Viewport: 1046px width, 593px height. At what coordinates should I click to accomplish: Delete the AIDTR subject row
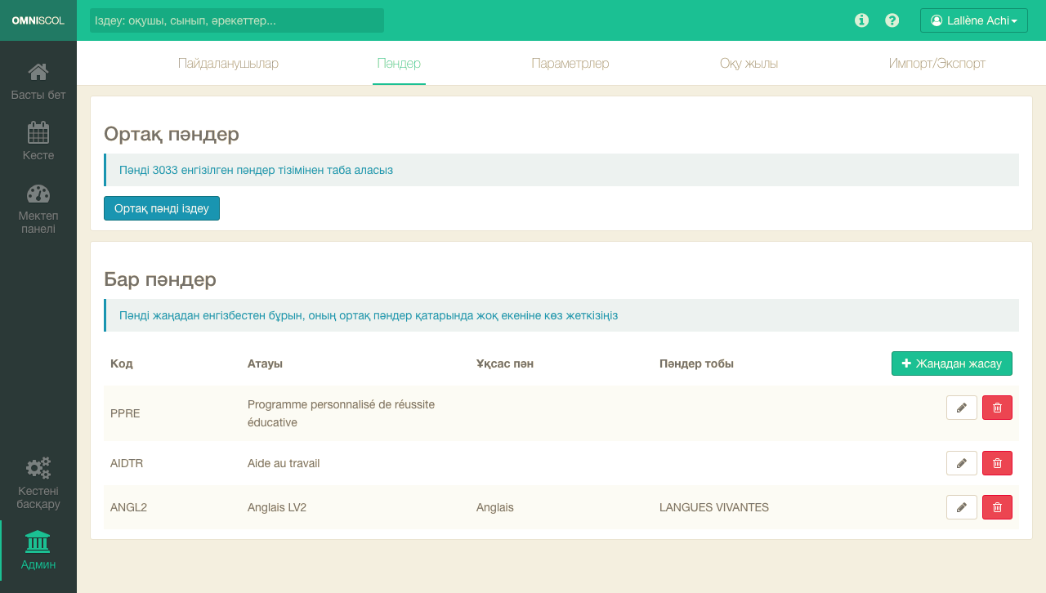997,463
